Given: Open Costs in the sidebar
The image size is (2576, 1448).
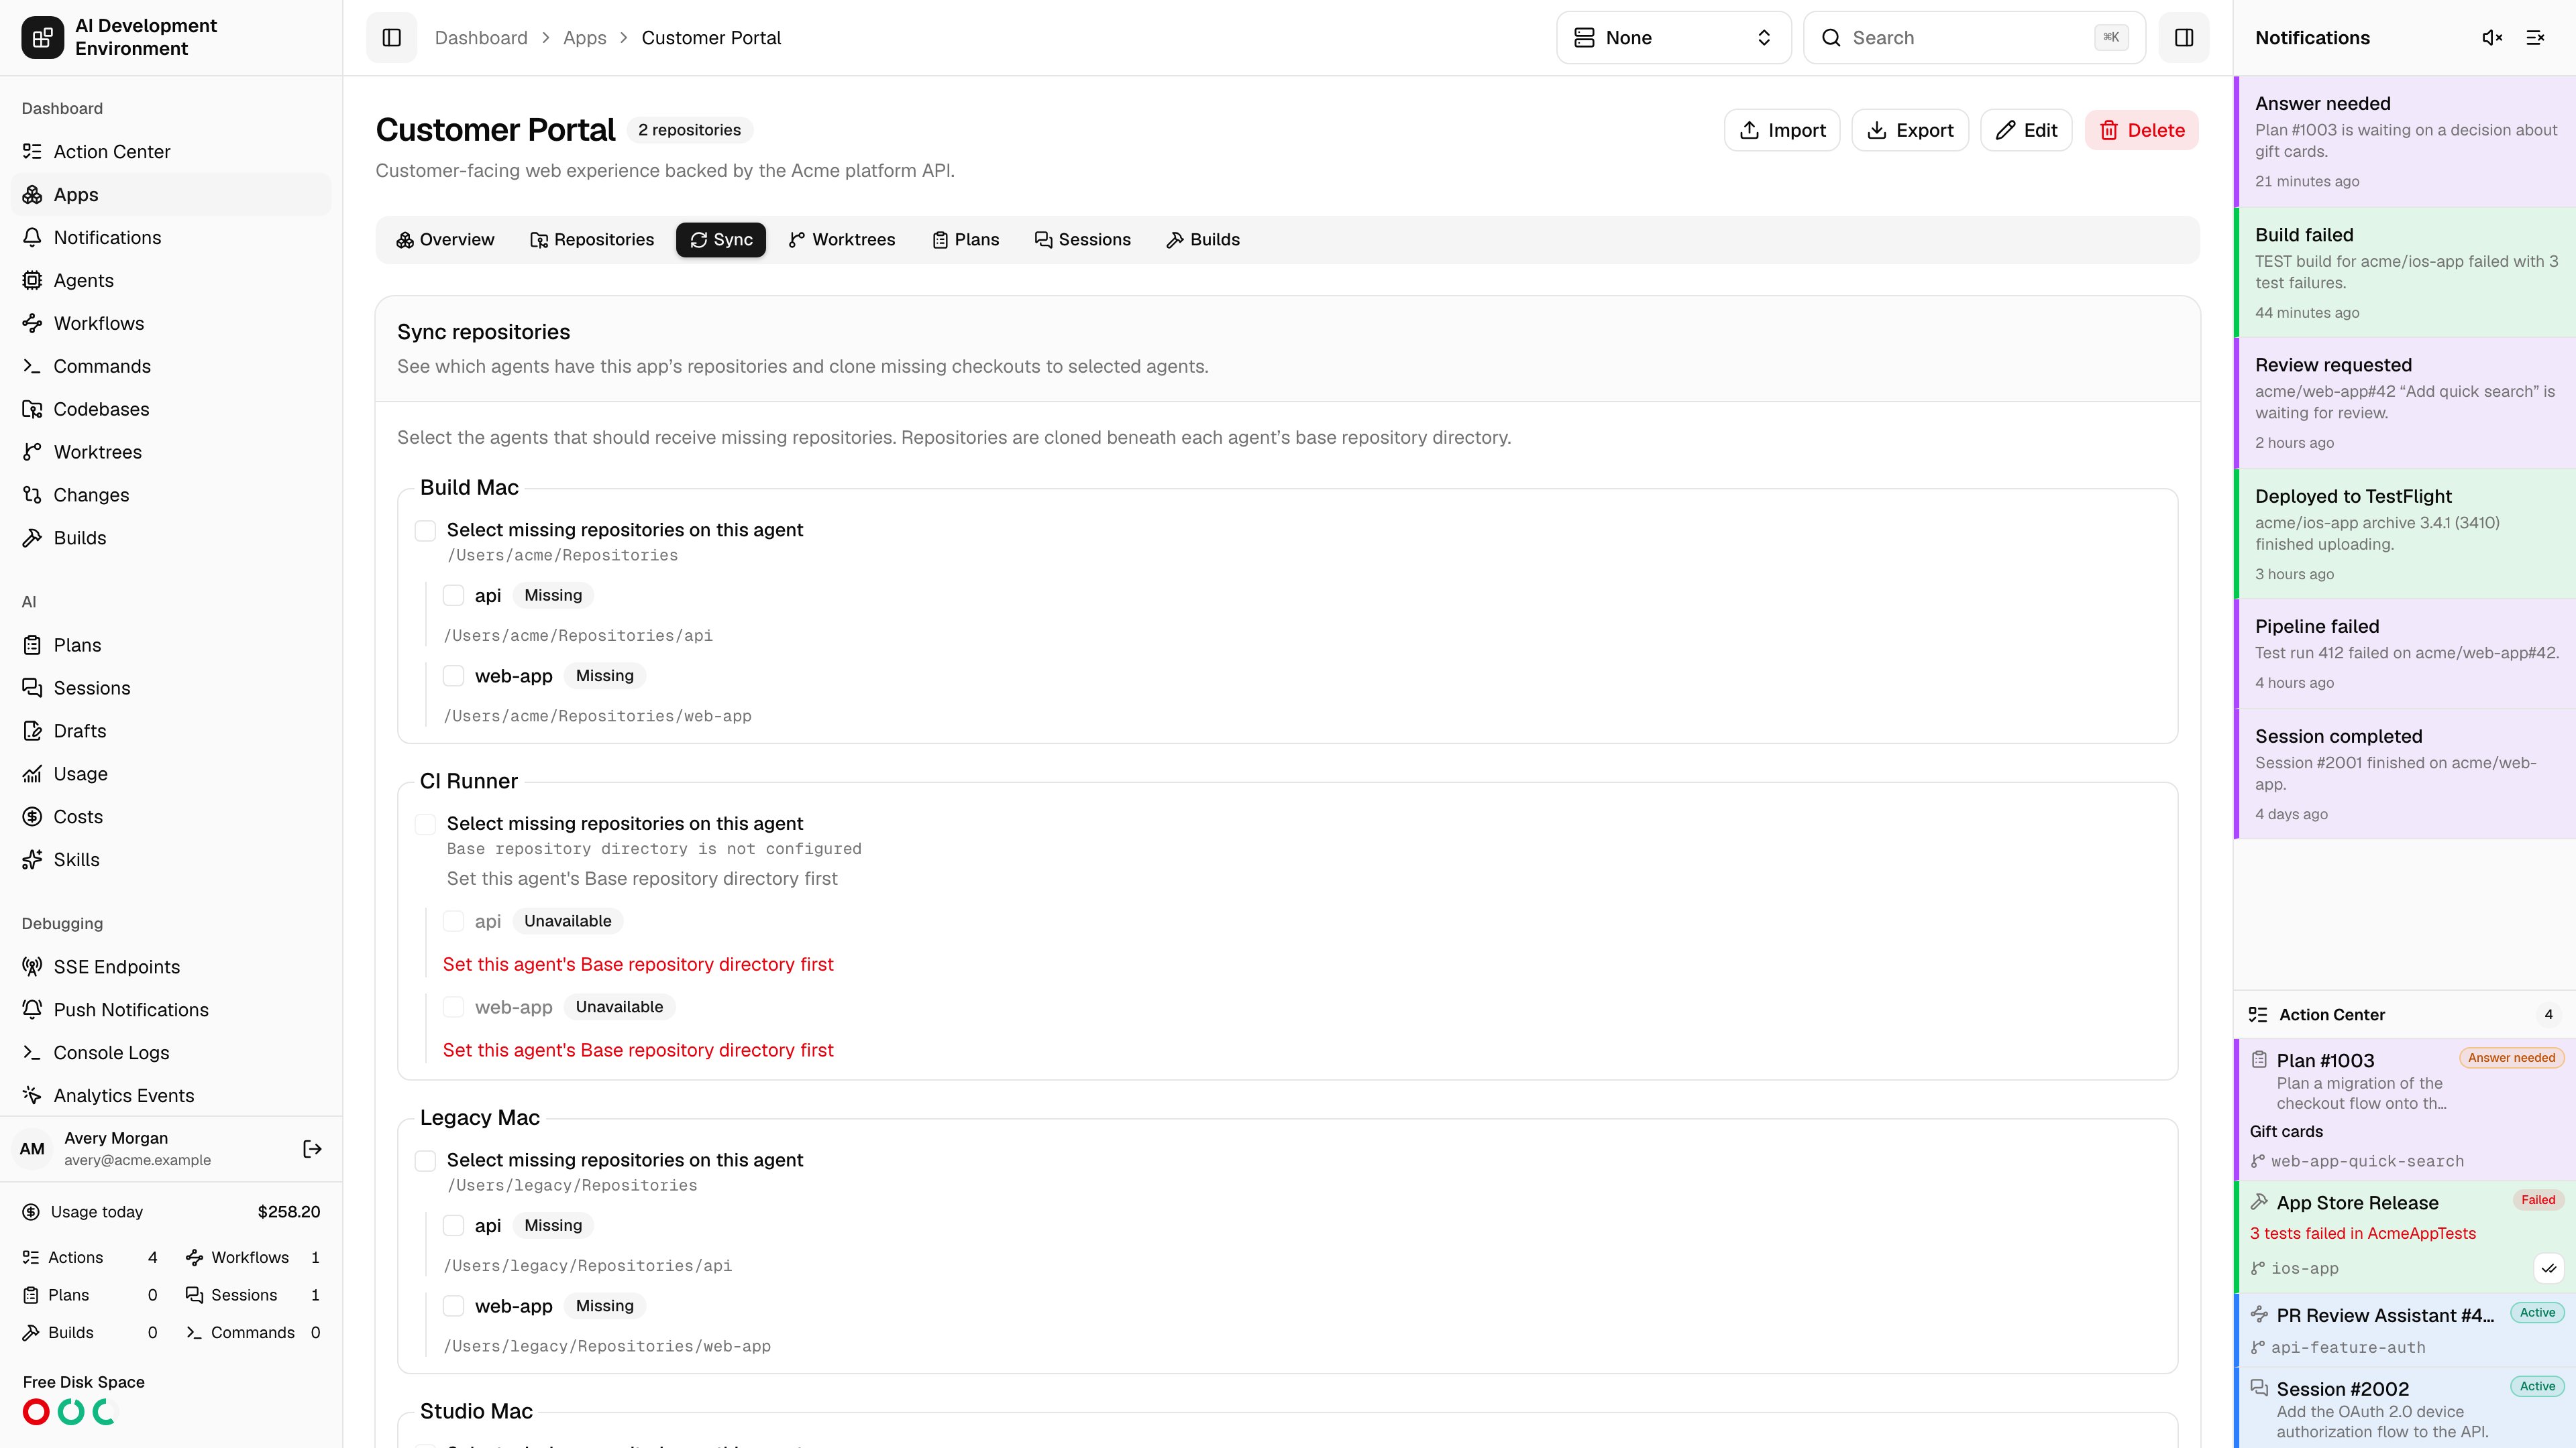Looking at the screenshot, I should (171, 817).
